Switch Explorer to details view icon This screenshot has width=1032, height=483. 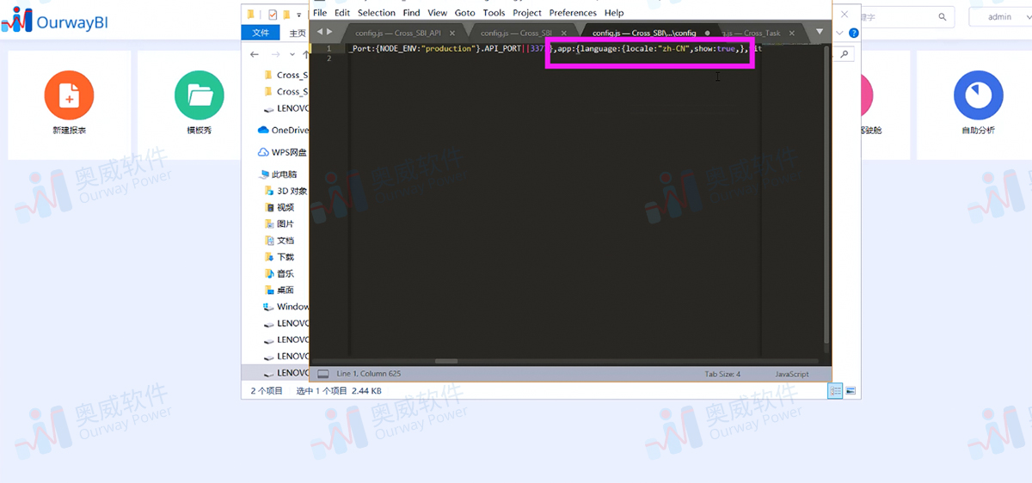[x=835, y=391]
